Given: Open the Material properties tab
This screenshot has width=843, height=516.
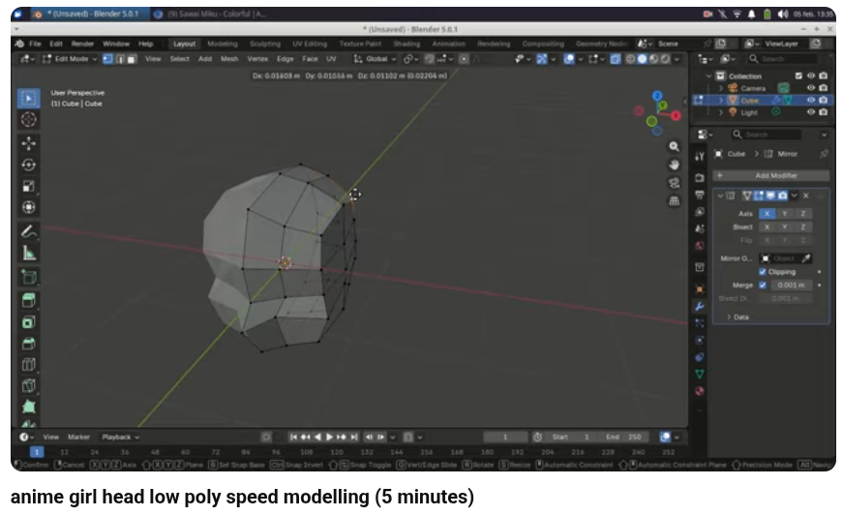Looking at the screenshot, I should 700,391.
